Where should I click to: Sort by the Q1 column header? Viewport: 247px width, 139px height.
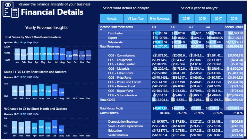click(x=154, y=27)
